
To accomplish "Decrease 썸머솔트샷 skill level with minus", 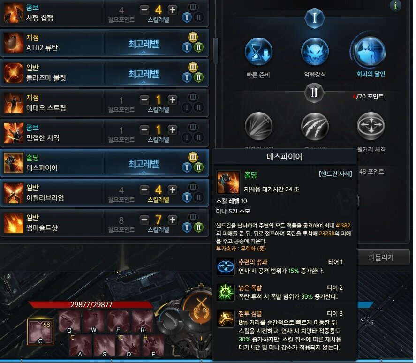I will click(x=144, y=220).
